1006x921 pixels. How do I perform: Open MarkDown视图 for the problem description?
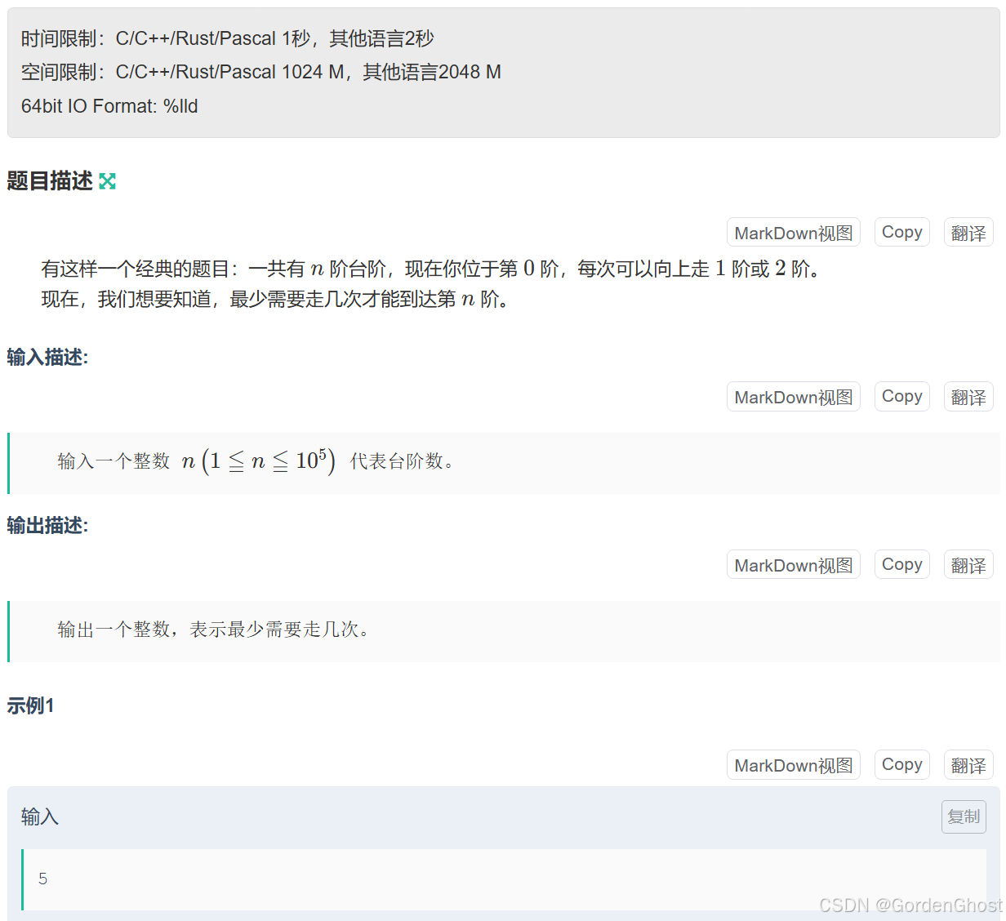point(792,232)
